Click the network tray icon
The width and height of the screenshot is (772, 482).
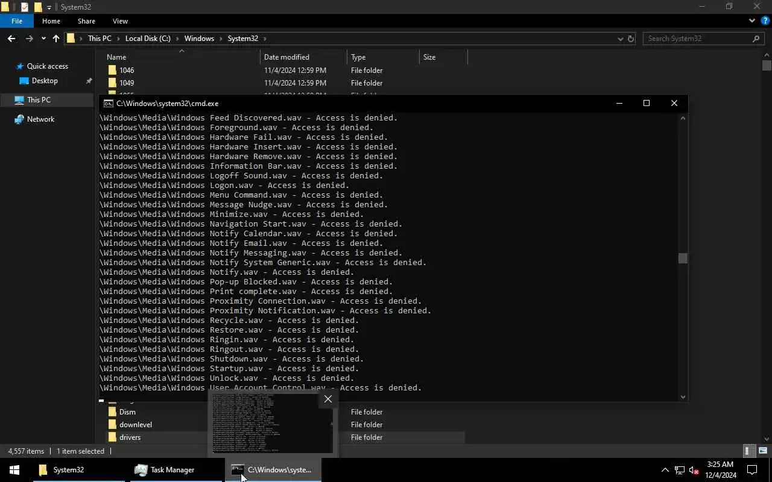coord(679,470)
